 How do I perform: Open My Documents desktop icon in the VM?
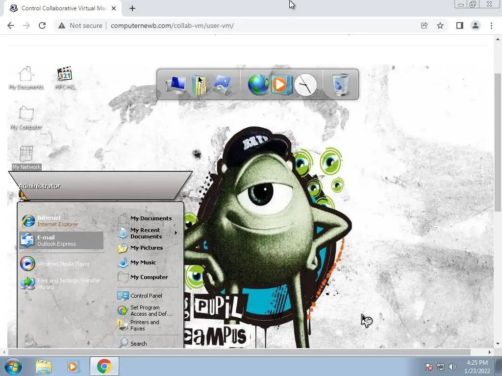tap(26, 78)
